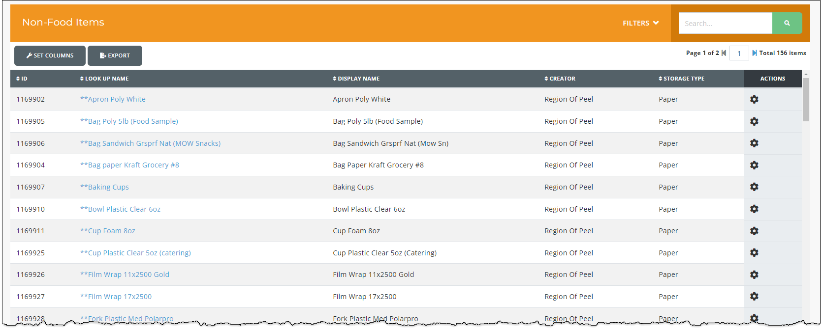Select ID cell 1169904
The image size is (823, 330).
(31, 165)
